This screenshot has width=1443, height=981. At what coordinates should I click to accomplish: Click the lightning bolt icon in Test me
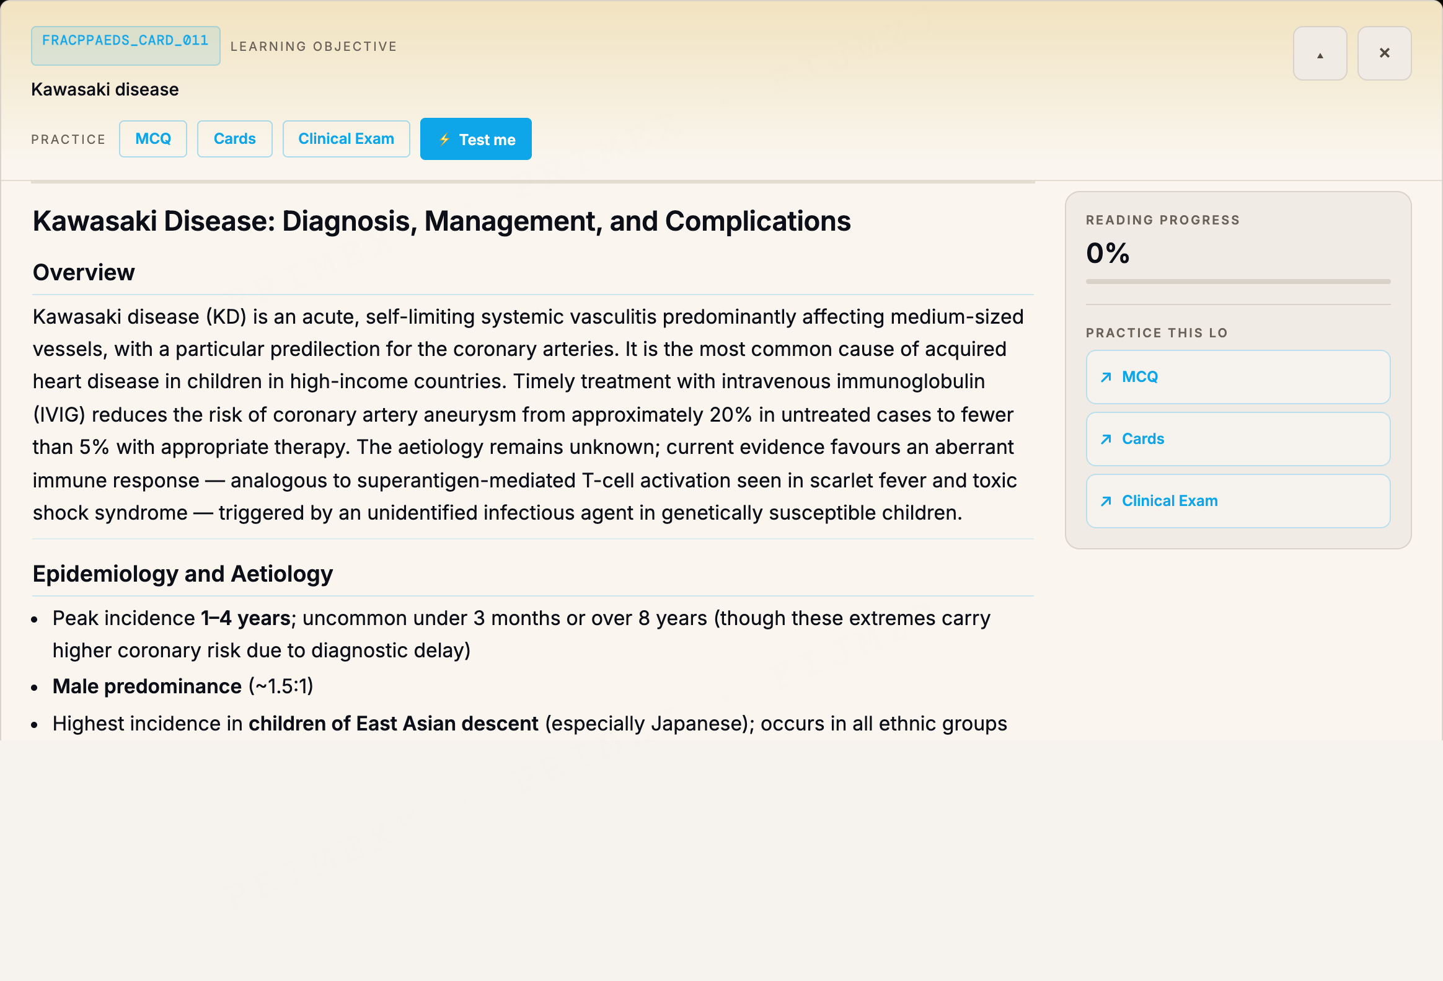pos(444,139)
